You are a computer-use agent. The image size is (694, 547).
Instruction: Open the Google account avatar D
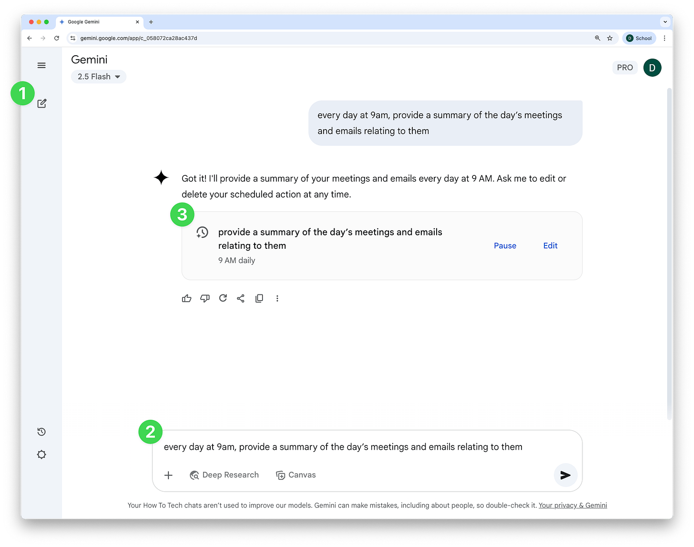tap(652, 68)
